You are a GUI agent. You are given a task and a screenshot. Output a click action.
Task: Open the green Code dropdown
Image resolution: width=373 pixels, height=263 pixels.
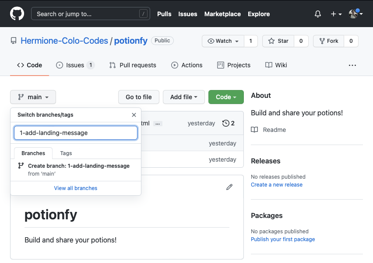tap(226, 97)
